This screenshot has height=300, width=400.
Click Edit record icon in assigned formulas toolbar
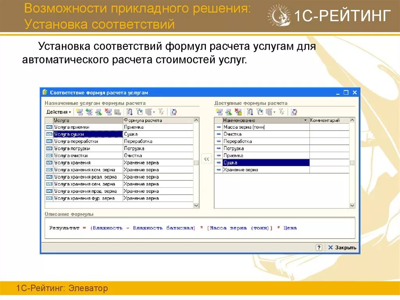[98, 112]
